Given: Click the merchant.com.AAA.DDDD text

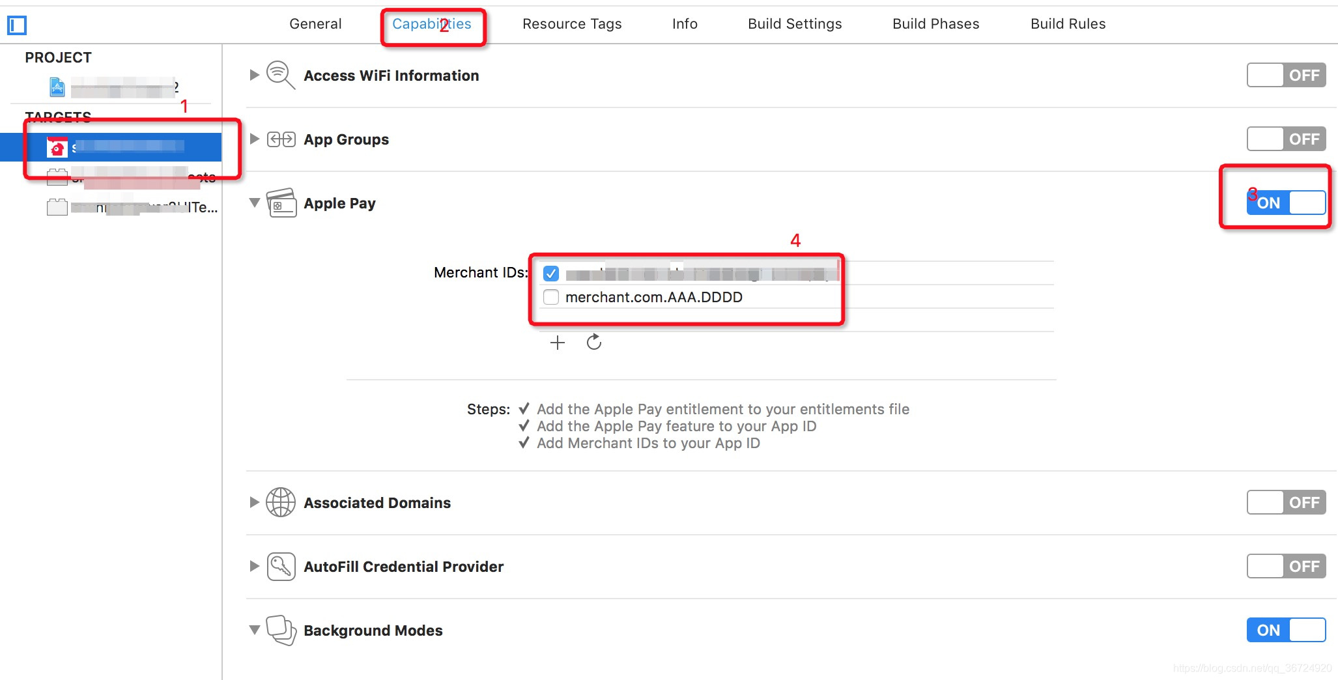Looking at the screenshot, I should 653,297.
